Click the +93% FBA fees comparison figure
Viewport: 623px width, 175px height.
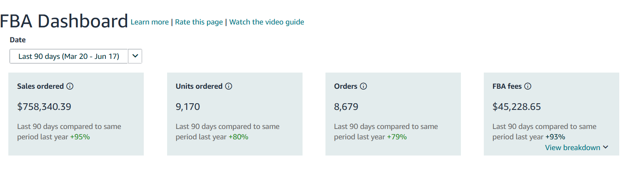pos(555,137)
